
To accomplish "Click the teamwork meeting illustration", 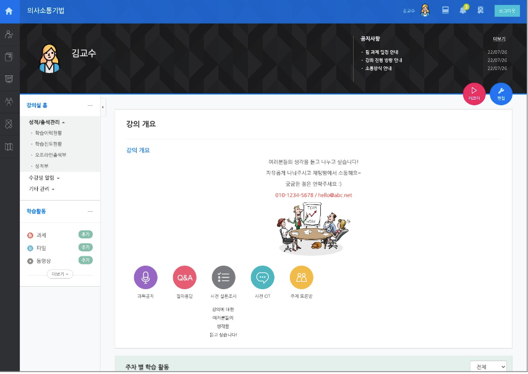I will click(313, 228).
